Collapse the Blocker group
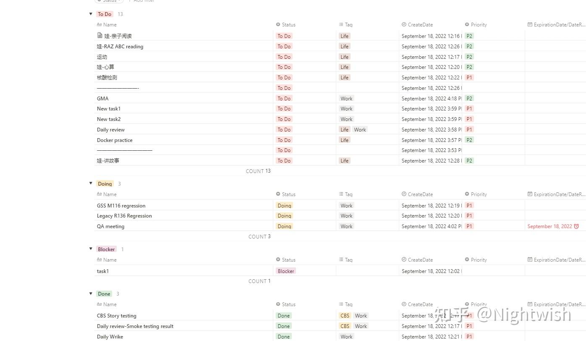Image resolution: width=586 pixels, height=341 pixels. point(91,249)
